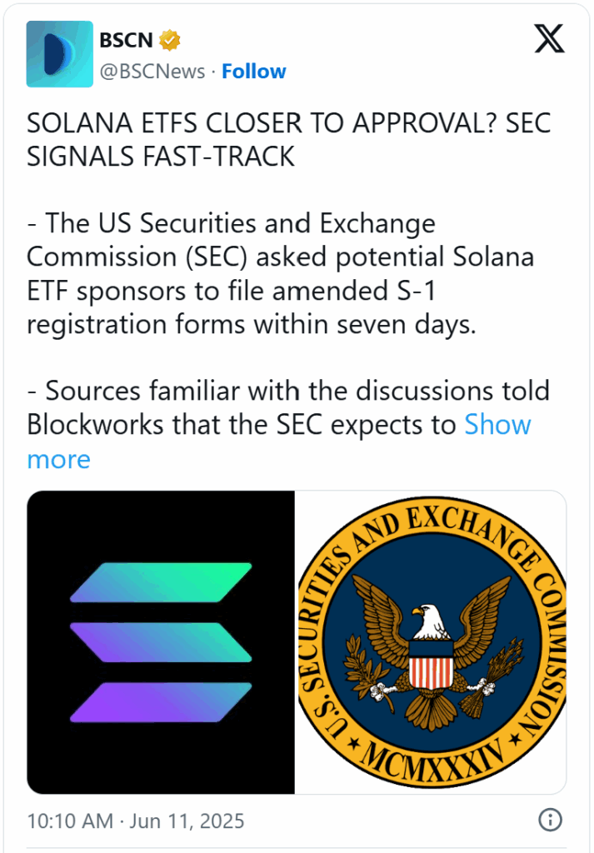Open the Solana logo image
This screenshot has width=594, height=853.
click(x=161, y=641)
